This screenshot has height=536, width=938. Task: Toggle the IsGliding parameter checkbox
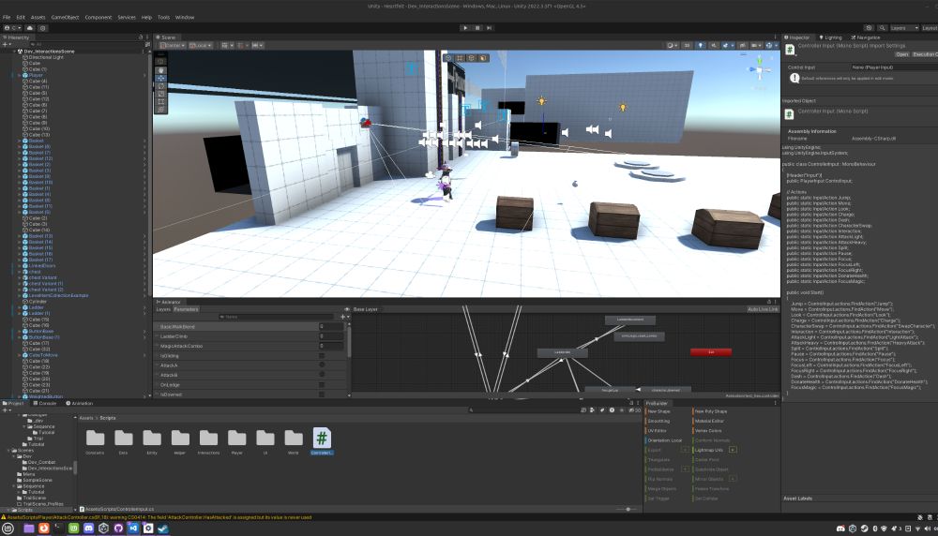[x=322, y=355]
